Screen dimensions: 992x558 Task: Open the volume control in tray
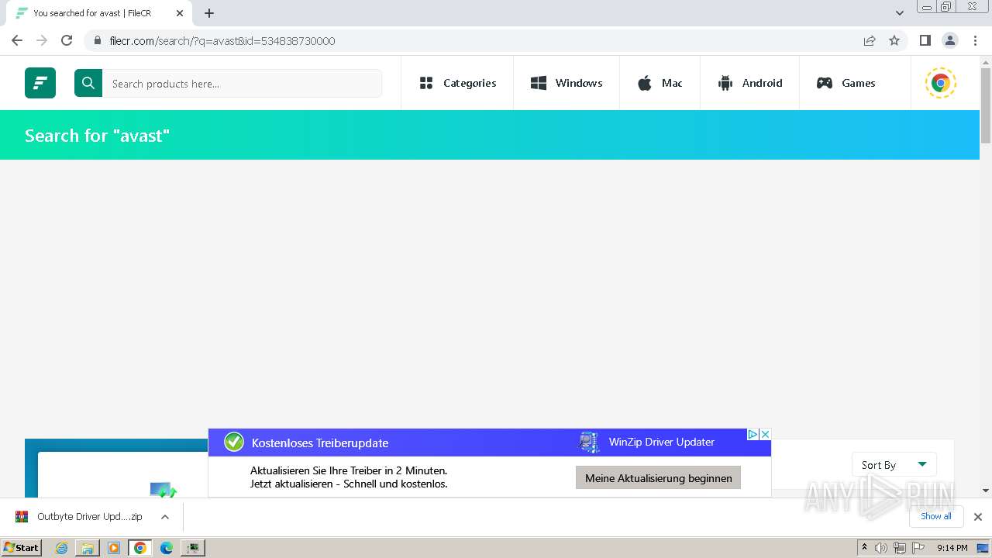[x=881, y=548]
